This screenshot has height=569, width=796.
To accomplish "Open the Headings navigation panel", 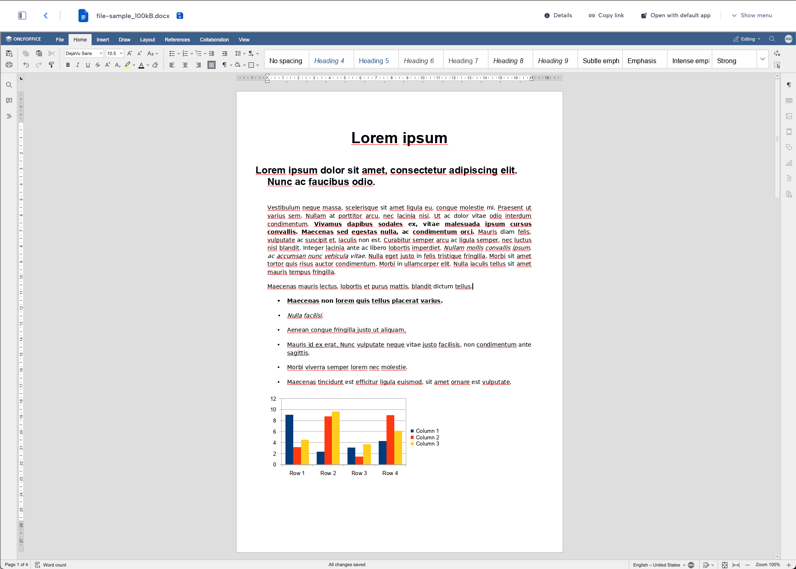I will [9, 116].
